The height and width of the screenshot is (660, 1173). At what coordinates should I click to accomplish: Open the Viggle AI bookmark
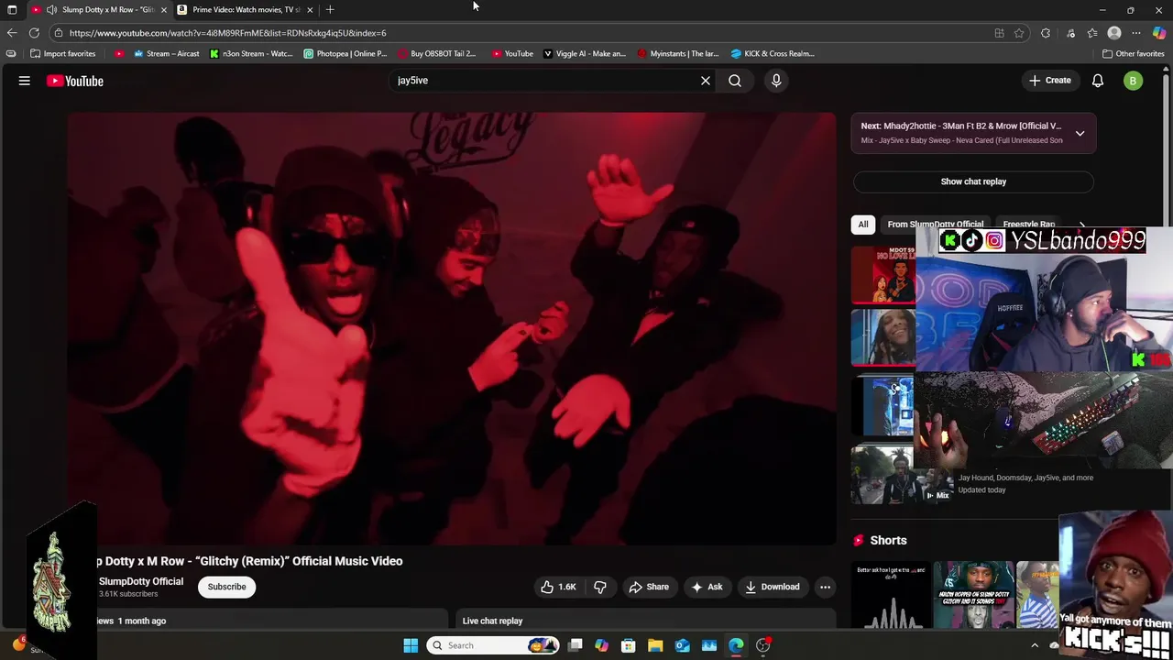(585, 53)
